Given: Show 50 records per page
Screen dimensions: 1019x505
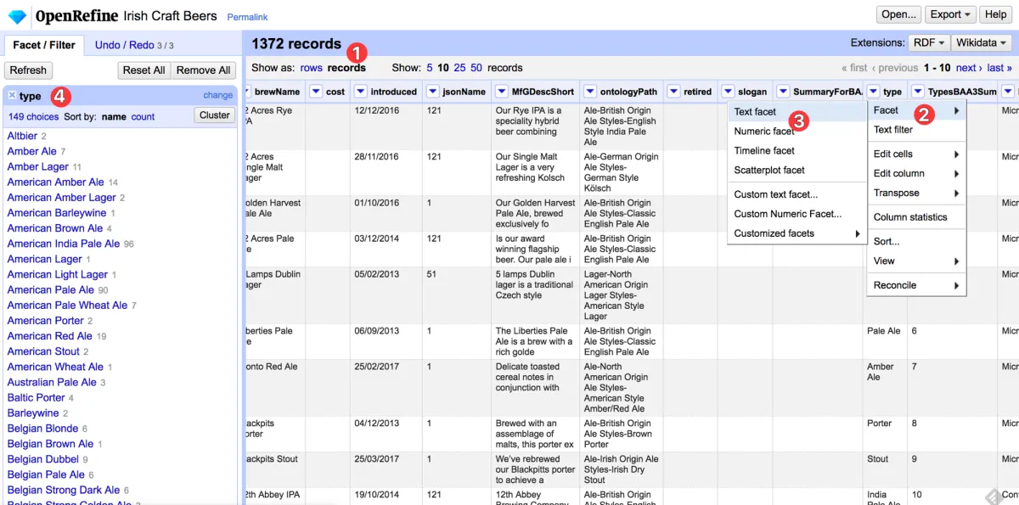Looking at the screenshot, I should [x=476, y=68].
